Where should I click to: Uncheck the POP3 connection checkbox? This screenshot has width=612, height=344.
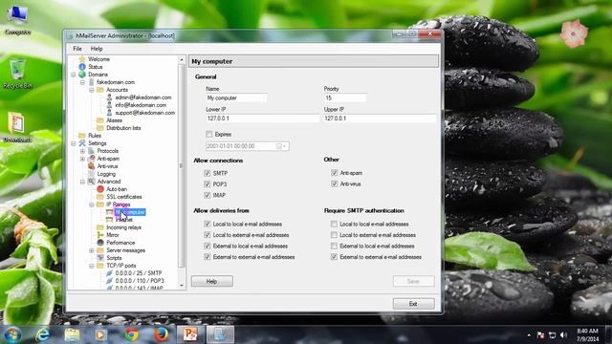208,184
